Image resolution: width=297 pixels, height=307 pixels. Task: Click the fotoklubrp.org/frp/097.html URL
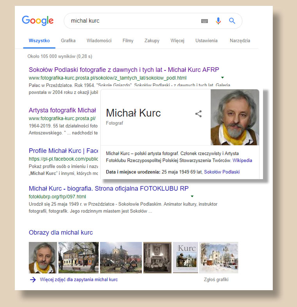coord(57,197)
